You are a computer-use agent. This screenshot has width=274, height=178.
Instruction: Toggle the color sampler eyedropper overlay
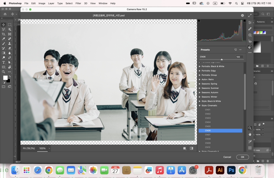pyautogui.click(x=250, y=142)
